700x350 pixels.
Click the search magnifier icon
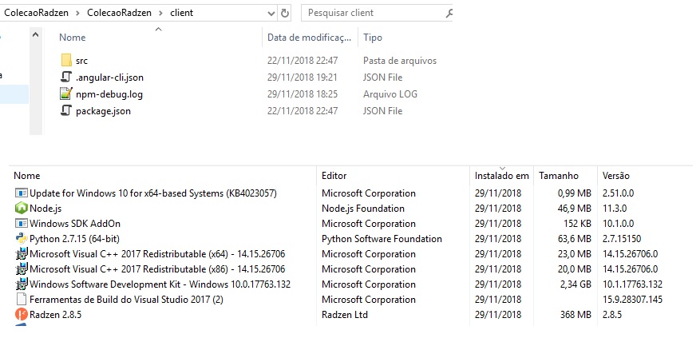[449, 13]
